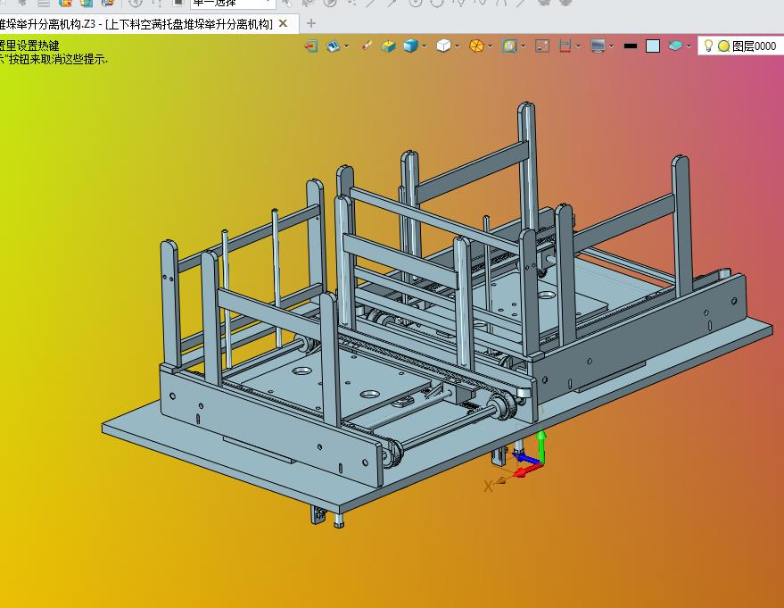The image size is (784, 608).
Task: Expand the shaded cube display dropdown
Action: pyautogui.click(x=424, y=46)
